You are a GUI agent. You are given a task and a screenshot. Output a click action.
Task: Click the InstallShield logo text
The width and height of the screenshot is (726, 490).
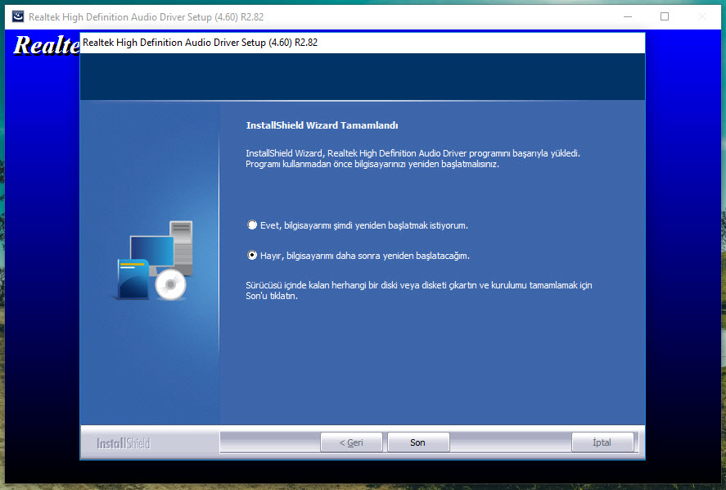(x=124, y=443)
